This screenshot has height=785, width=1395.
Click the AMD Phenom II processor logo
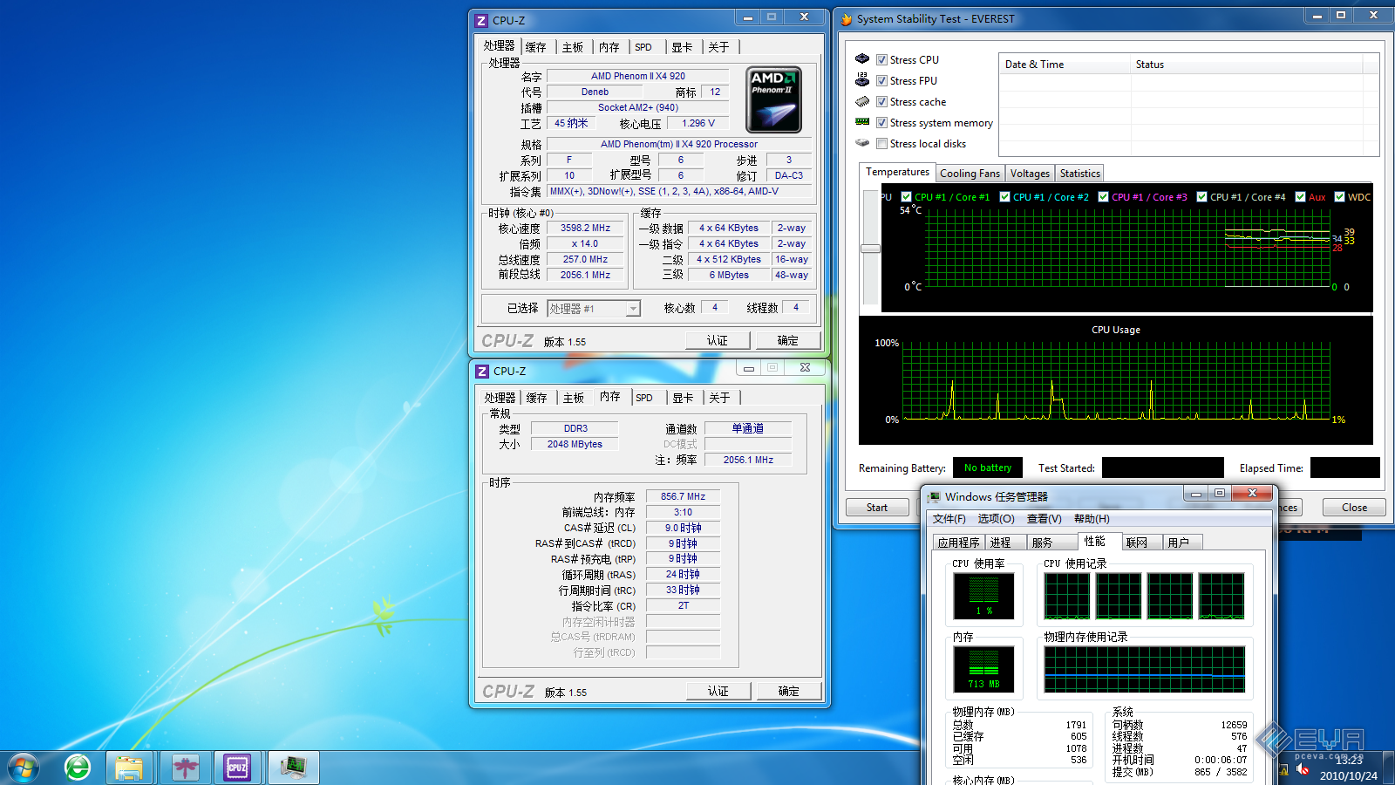pyautogui.click(x=773, y=99)
